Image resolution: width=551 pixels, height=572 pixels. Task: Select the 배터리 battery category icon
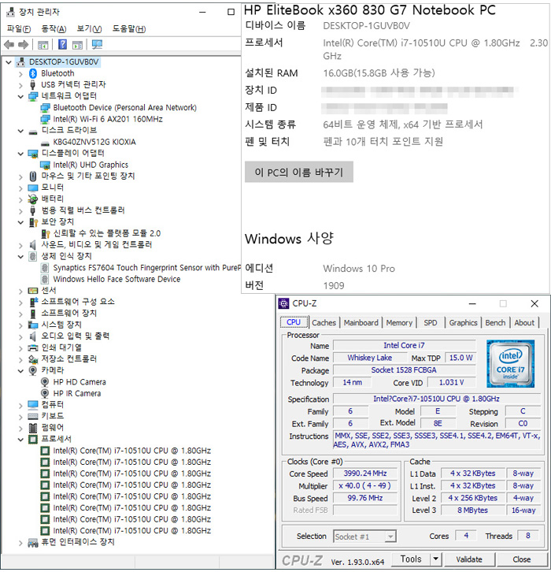pos(33,199)
